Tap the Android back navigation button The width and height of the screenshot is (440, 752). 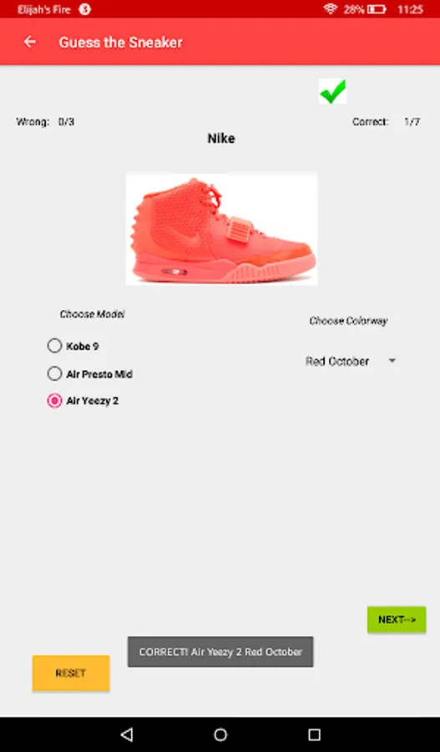coord(127,734)
